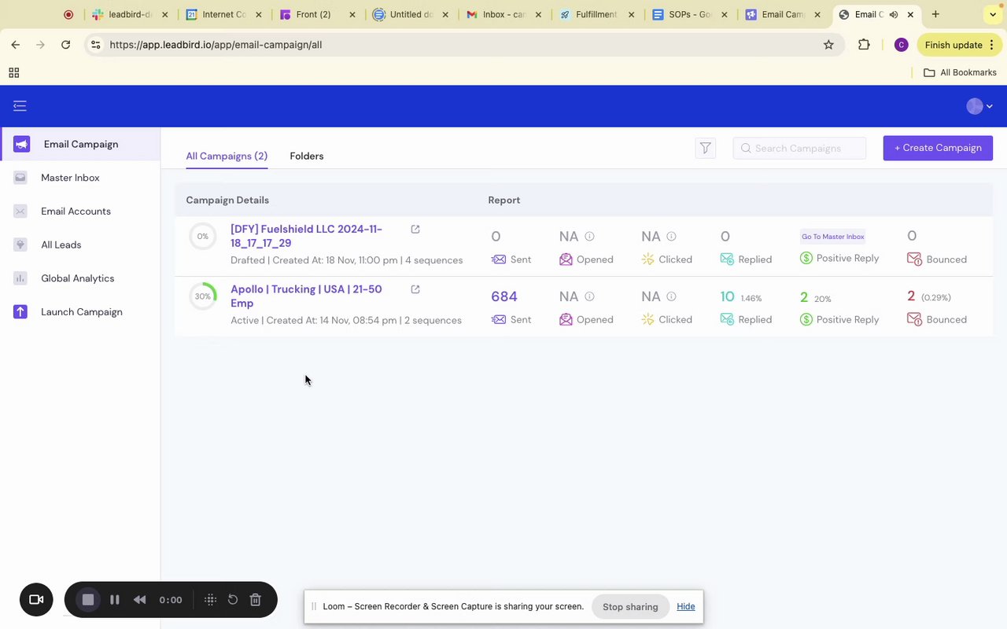The image size is (1007, 629).
Task: Switch to the All Campaigns (2) tab
Action: click(227, 156)
